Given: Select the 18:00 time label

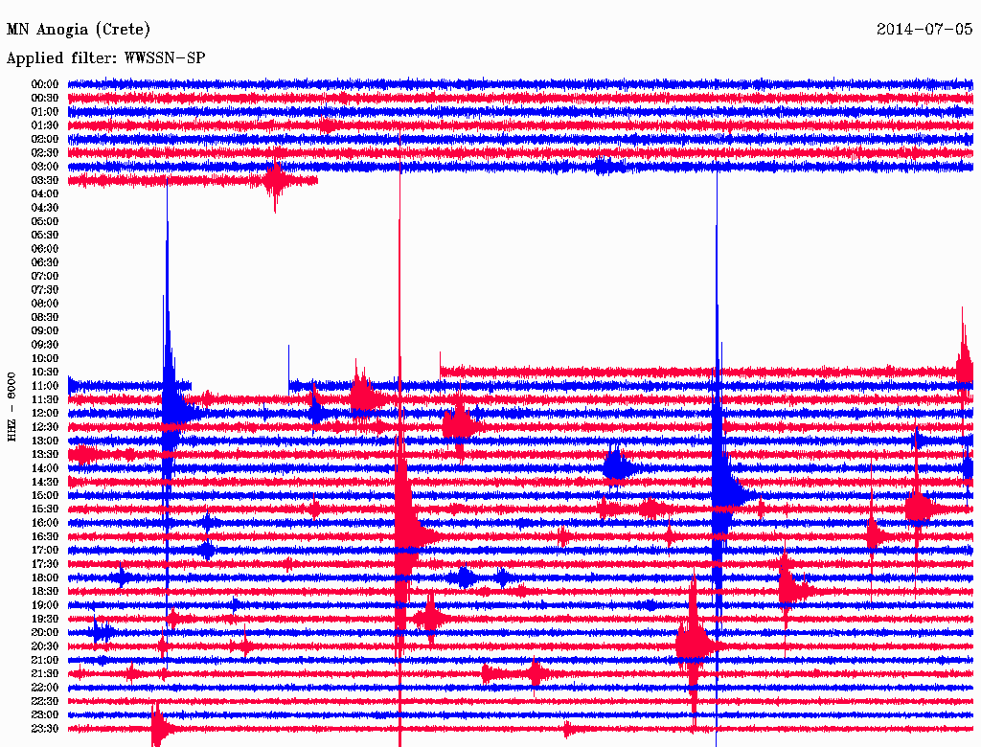Looking at the screenshot, I should pos(44,577).
